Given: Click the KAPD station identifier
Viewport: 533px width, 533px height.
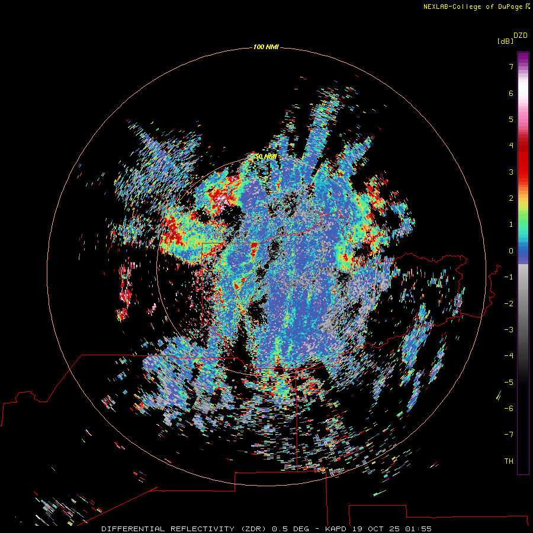Looking at the screenshot, I should (x=336, y=529).
